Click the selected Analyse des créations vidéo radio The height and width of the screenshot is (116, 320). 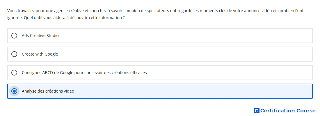[14, 91]
